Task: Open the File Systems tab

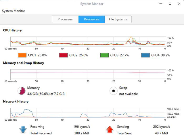Action: point(118,19)
